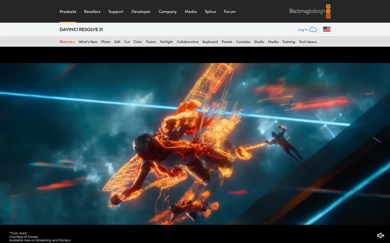
Task: Open the Color tab
Action: click(x=138, y=42)
